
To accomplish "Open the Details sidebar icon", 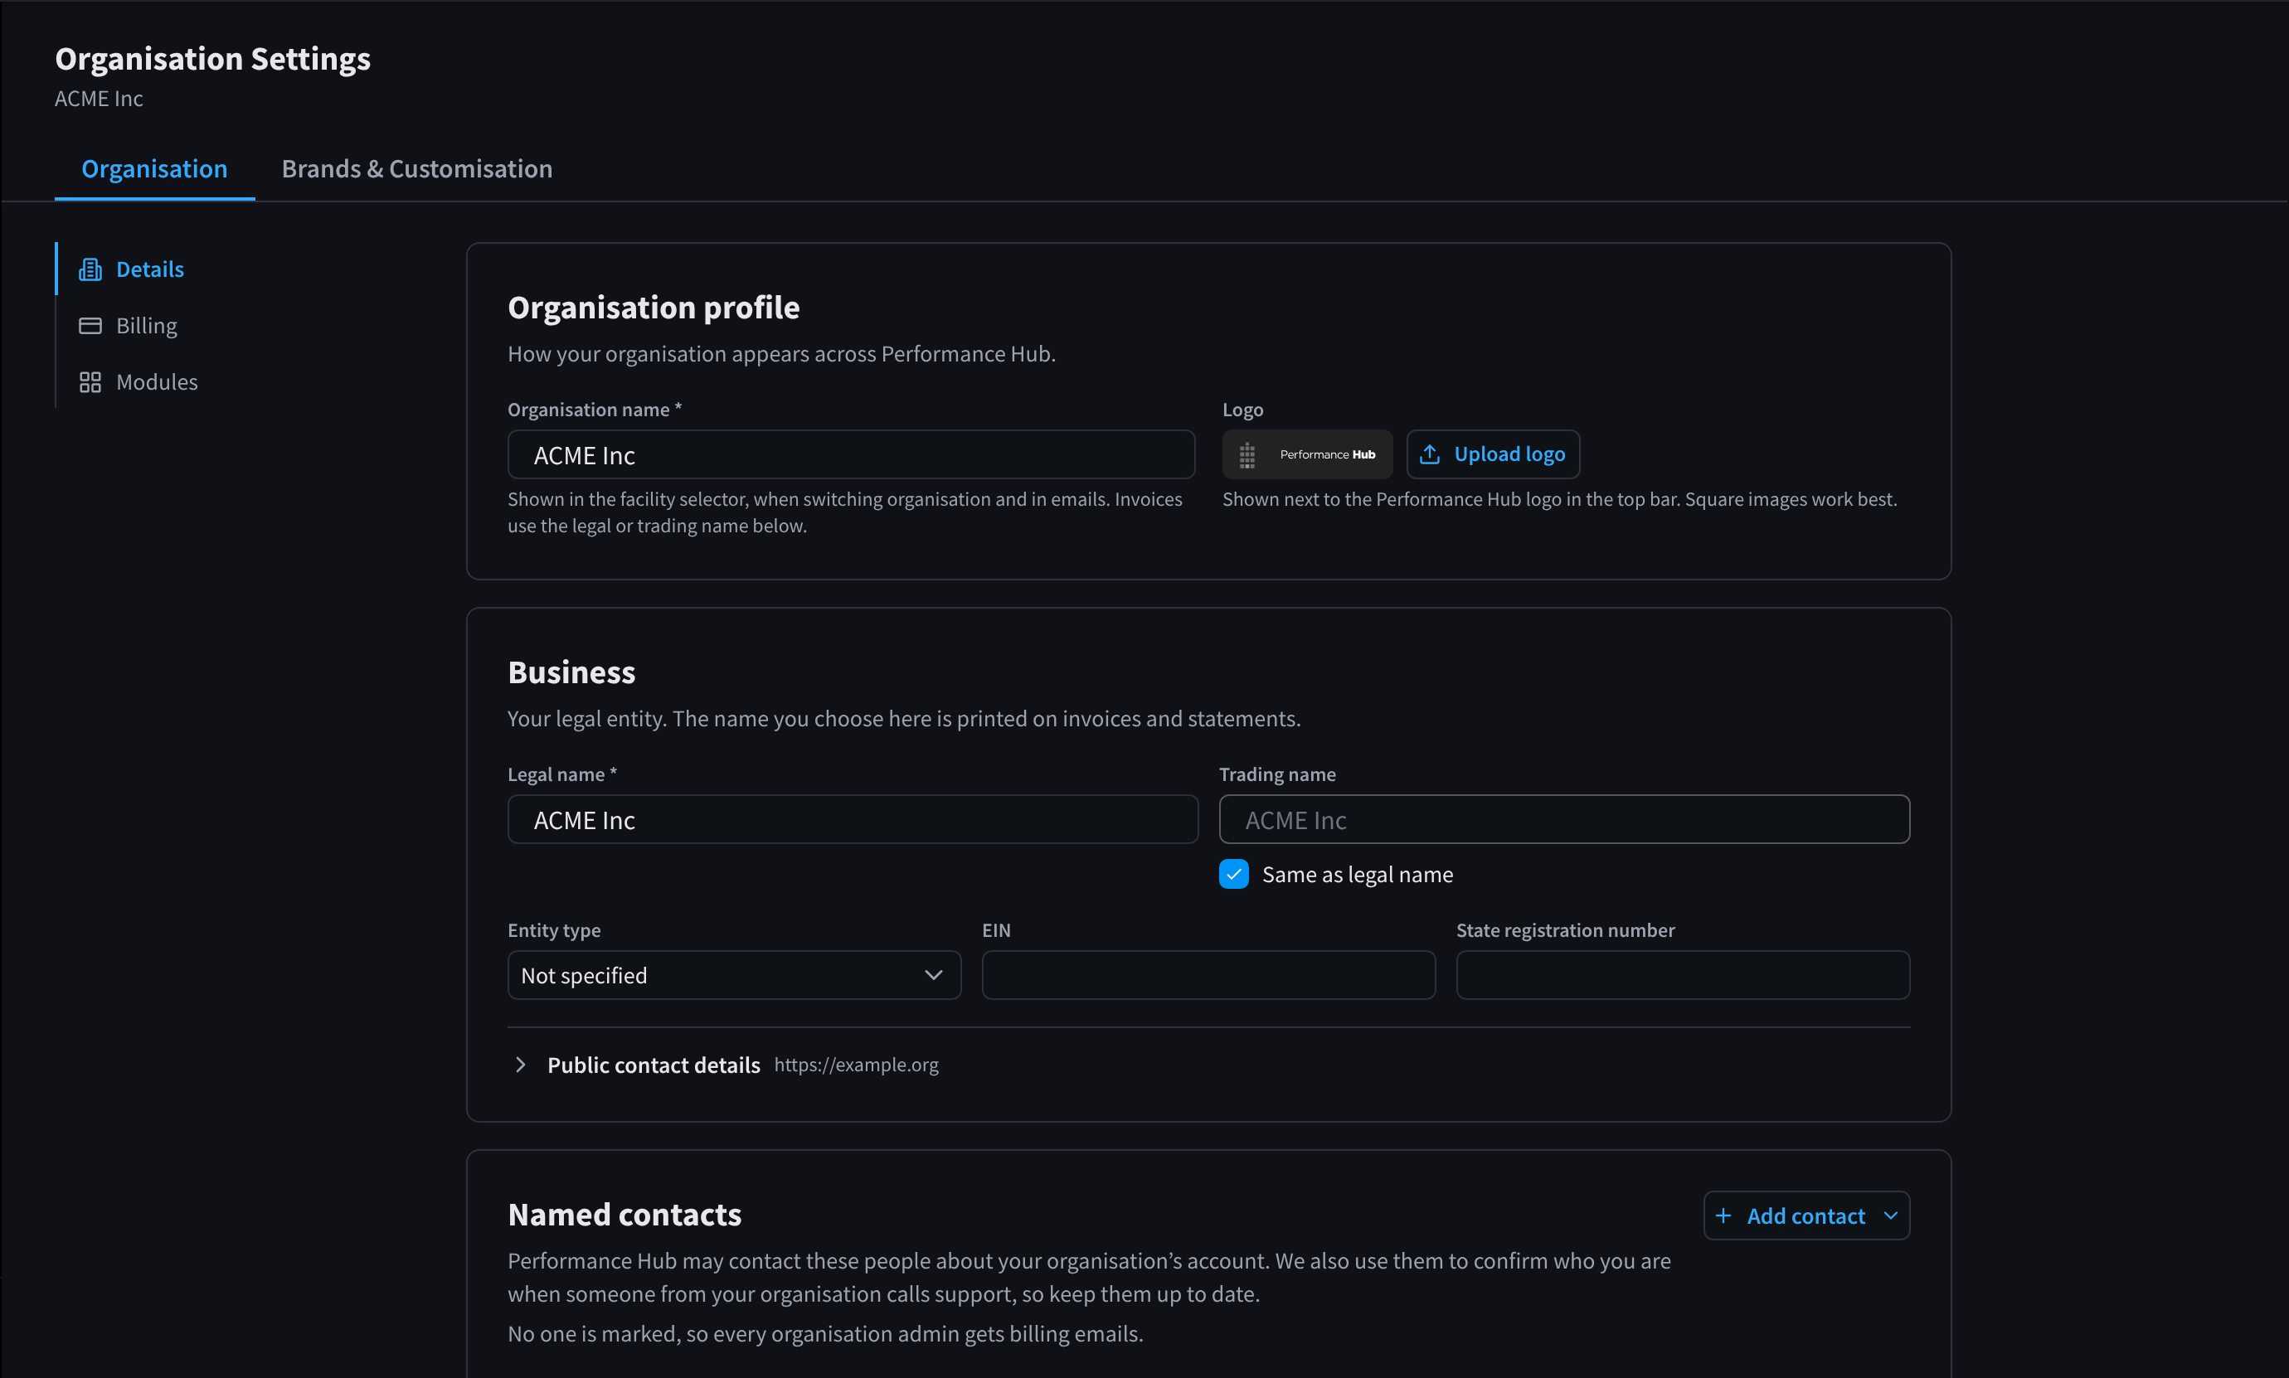I will (x=90, y=269).
